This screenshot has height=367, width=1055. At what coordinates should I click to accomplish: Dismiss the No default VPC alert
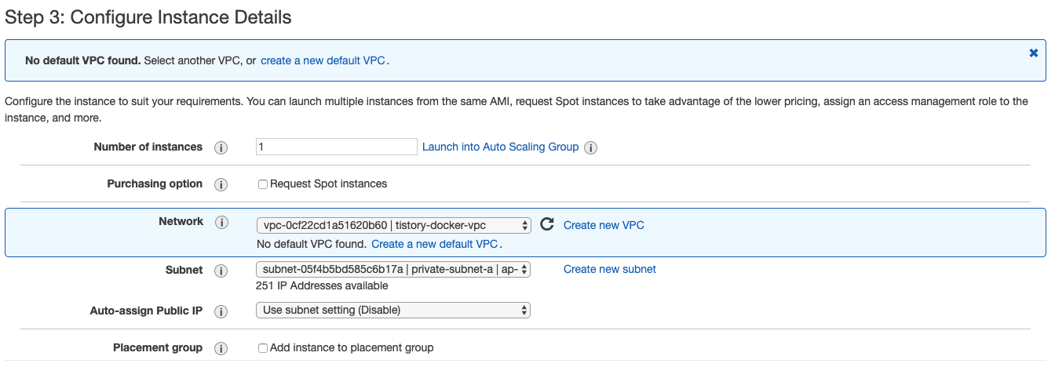pyautogui.click(x=1034, y=53)
